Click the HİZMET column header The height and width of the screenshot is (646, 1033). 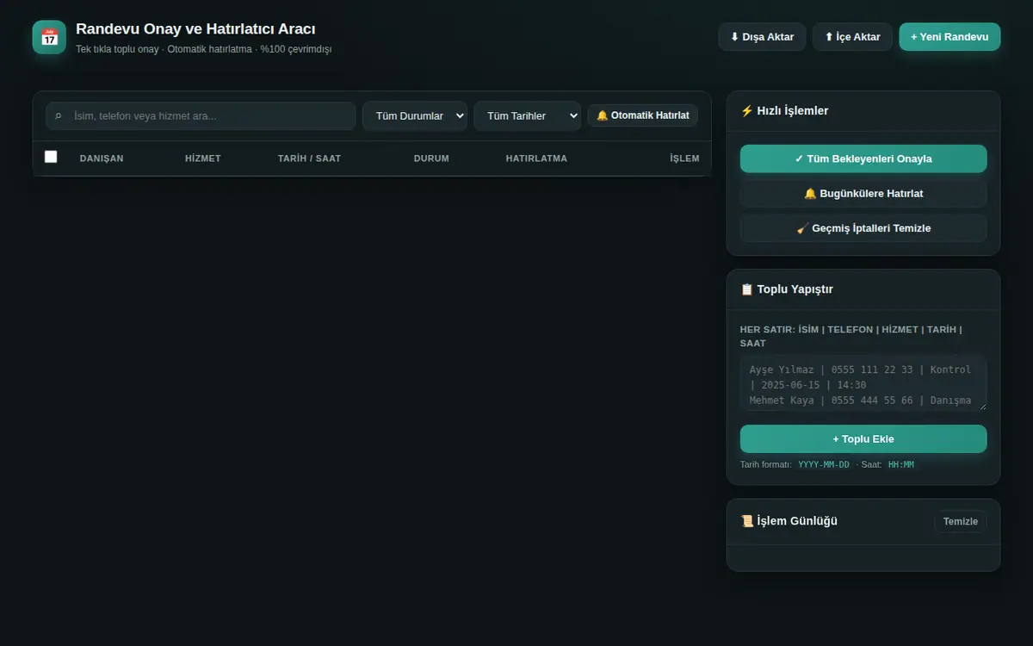click(203, 158)
